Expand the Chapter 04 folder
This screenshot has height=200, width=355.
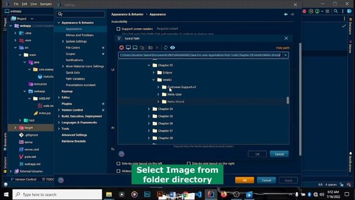(x=149, y=109)
